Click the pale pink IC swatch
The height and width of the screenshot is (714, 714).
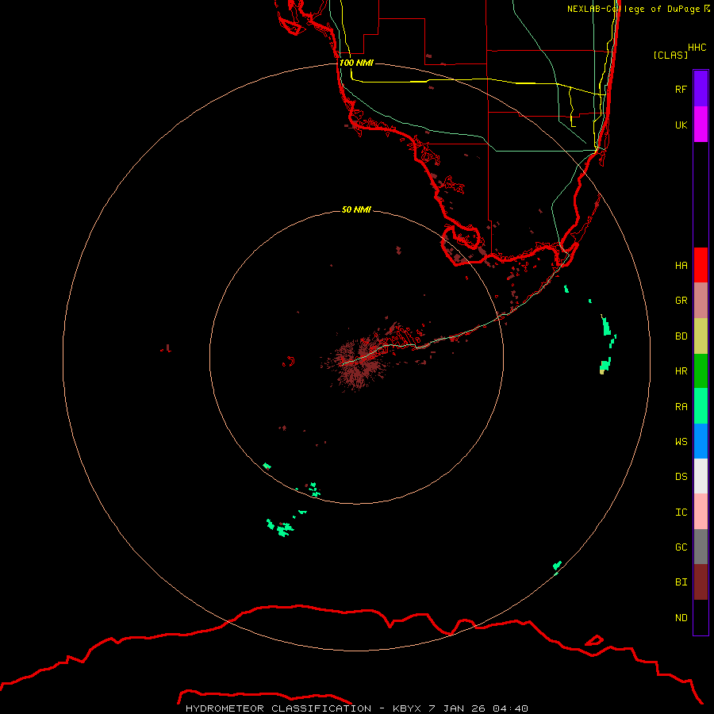click(701, 512)
